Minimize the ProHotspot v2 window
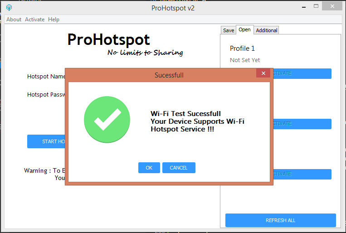This screenshot has height=233, width=346. (304, 7)
